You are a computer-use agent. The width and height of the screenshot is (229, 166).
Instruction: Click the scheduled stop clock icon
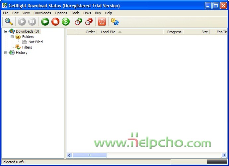point(89,22)
